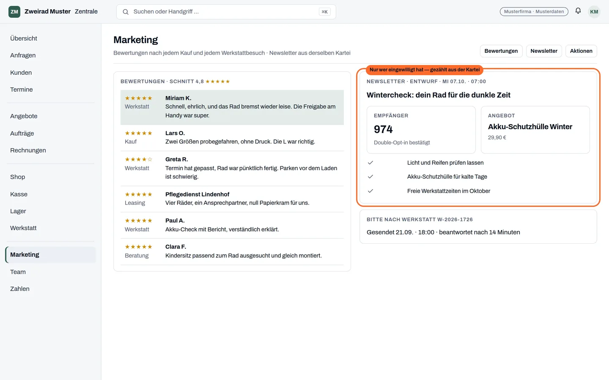Viewport: 609px width, 380px height.
Task: Click the ZM logo badge
Action: (14, 12)
